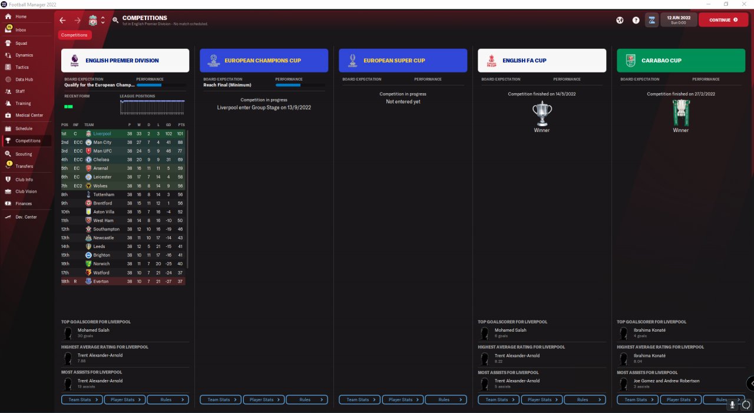
Task: Open Data Hub in the sidebar
Action: (x=25, y=79)
